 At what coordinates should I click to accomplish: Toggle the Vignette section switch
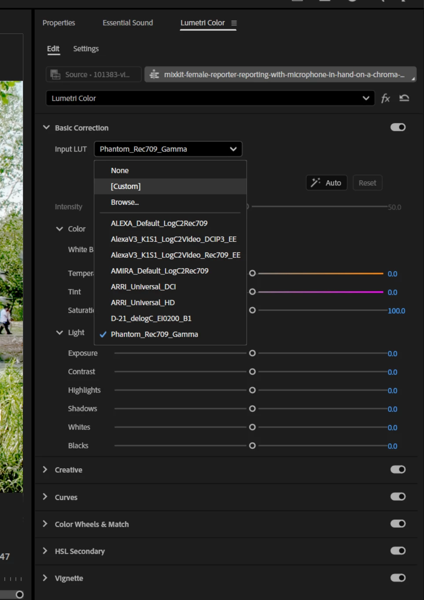pyautogui.click(x=398, y=578)
